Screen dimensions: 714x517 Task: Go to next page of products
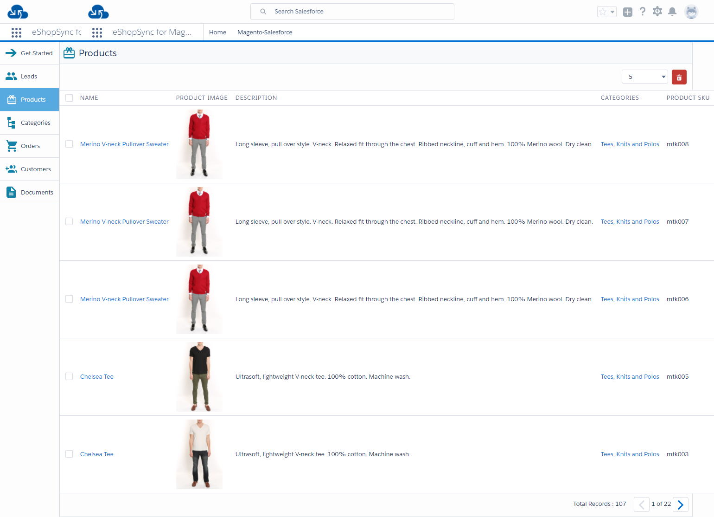pos(680,504)
